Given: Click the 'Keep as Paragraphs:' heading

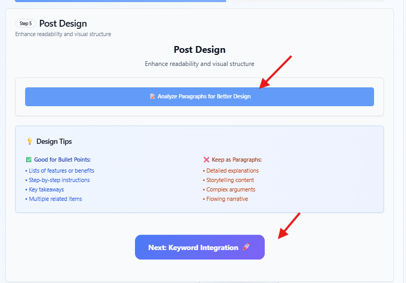Looking at the screenshot, I should [236, 160].
